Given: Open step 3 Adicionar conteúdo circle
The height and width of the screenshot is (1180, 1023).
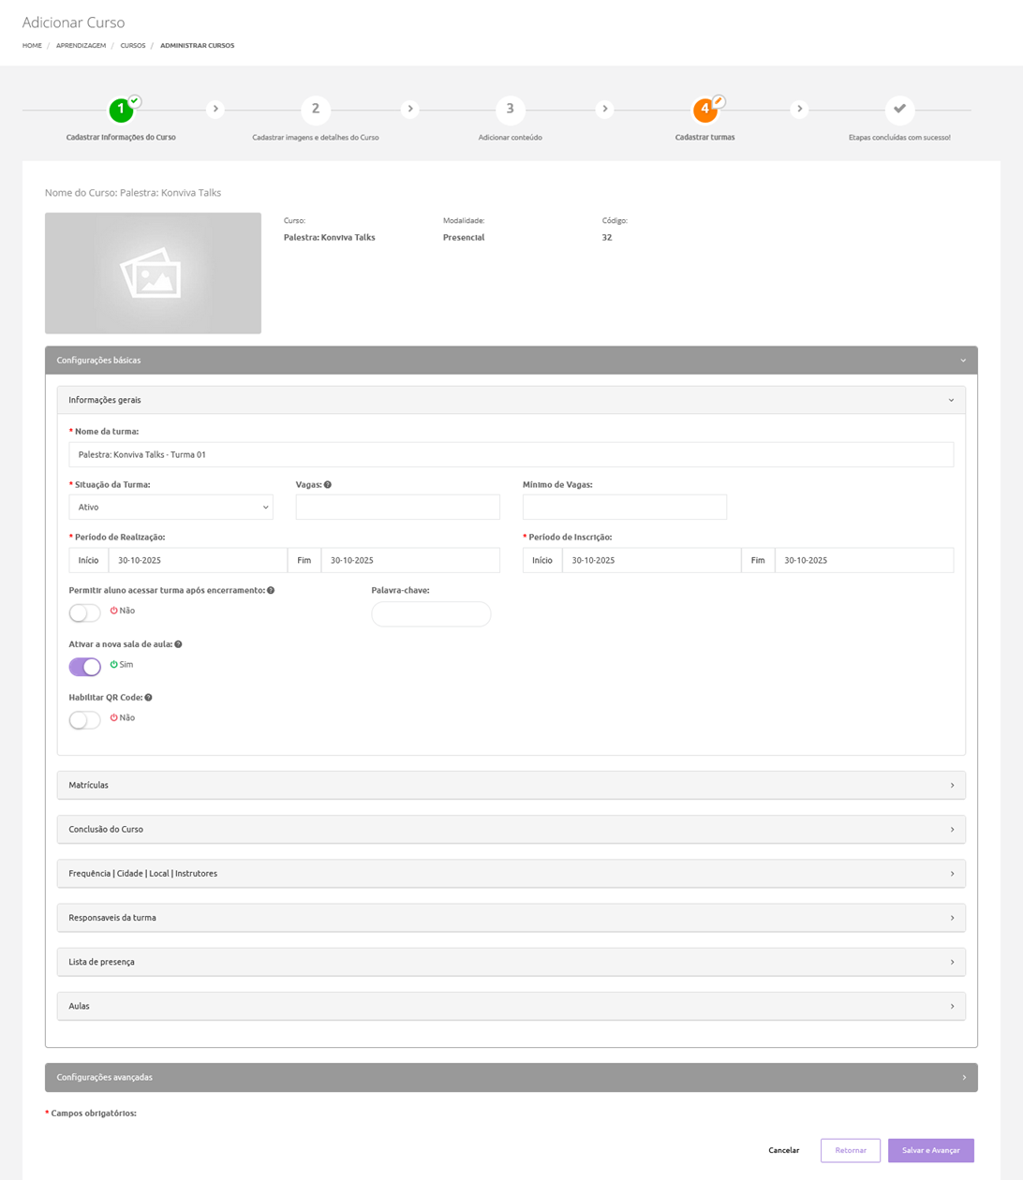Looking at the screenshot, I should (510, 110).
